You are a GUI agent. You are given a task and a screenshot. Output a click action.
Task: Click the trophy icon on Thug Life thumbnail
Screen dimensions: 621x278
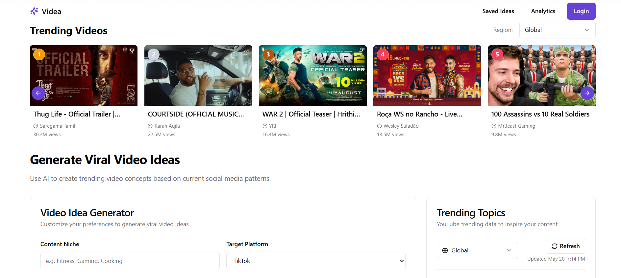(x=132, y=51)
